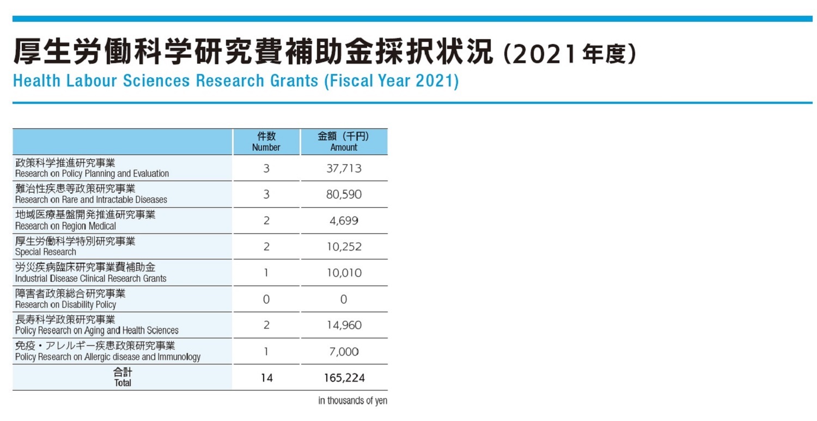The height and width of the screenshot is (421, 817).
Task: Click the number cell for Rare and Intractable Diseases
Action: coord(266,195)
